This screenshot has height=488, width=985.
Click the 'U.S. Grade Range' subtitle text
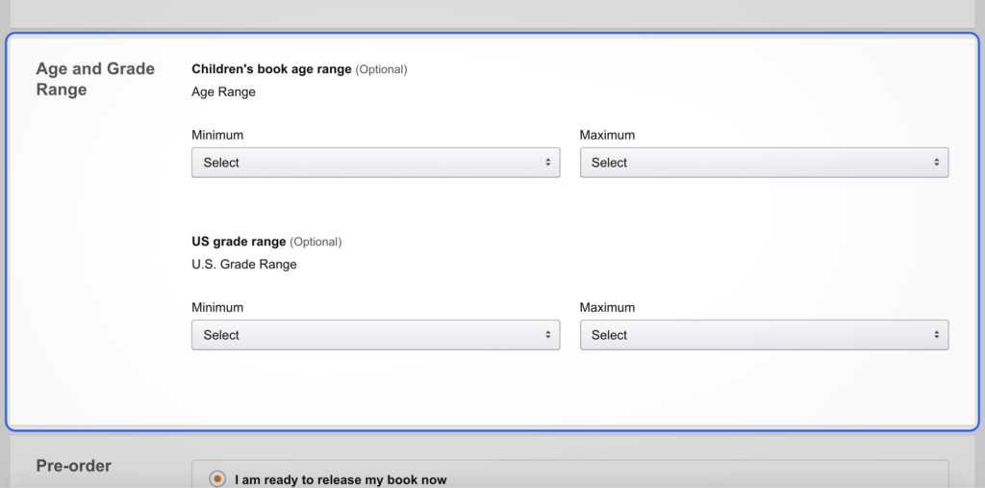(x=244, y=265)
